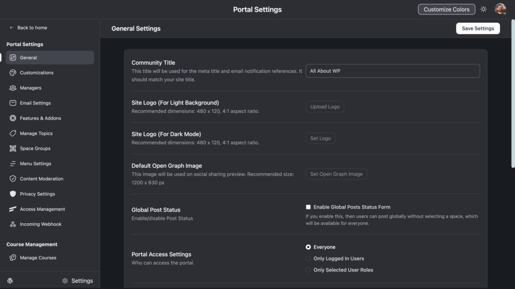
Task: Open Features & Addons section
Action: pyautogui.click(x=50, y=118)
